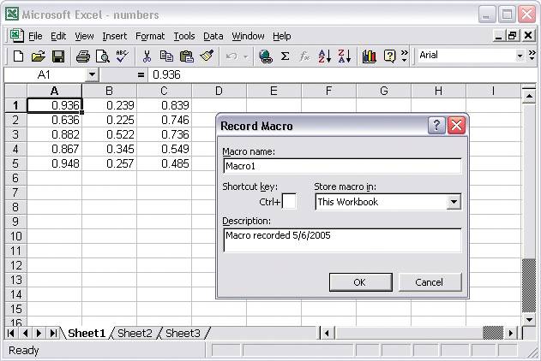Open the Tools menu
The image size is (541, 361).
point(183,36)
